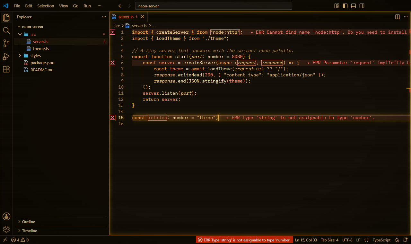Open the View menu
This screenshot has width=411, height=244.
tap(64, 6)
